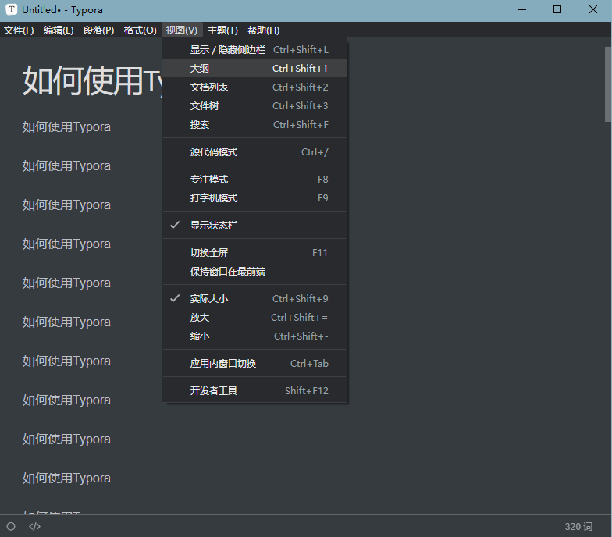The image size is (612, 537).
Task: Select the checked 实际大小 option
Action: (x=254, y=298)
